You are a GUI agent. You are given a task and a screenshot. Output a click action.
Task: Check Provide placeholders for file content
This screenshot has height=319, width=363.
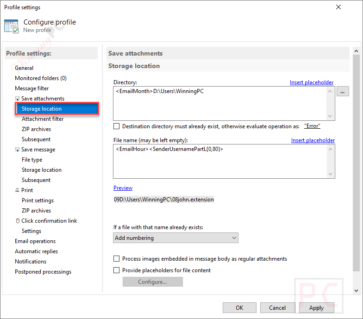point(117,270)
